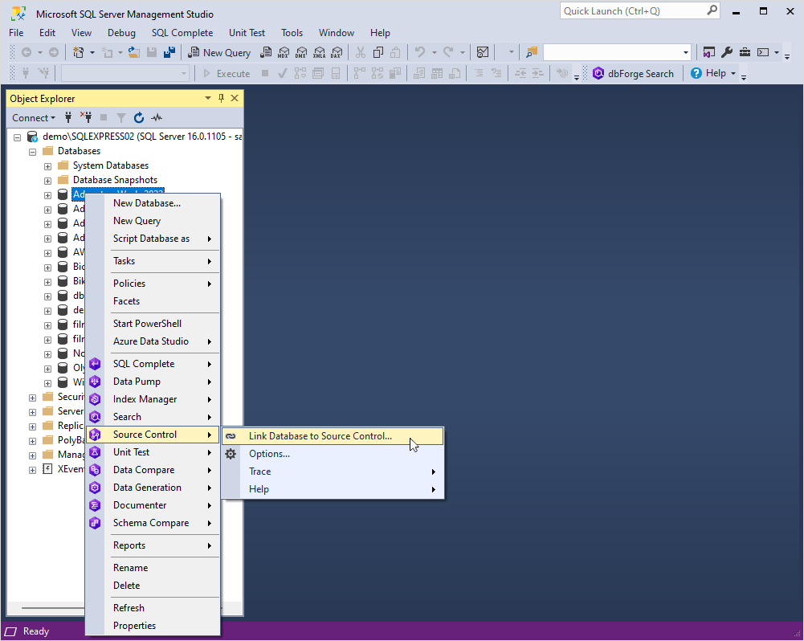Choose Options... in Source Control submenu
Viewport: 804px width, 641px height.
pos(333,454)
